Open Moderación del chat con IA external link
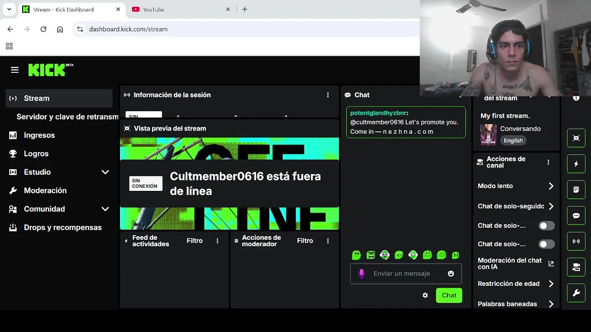 click(x=551, y=264)
